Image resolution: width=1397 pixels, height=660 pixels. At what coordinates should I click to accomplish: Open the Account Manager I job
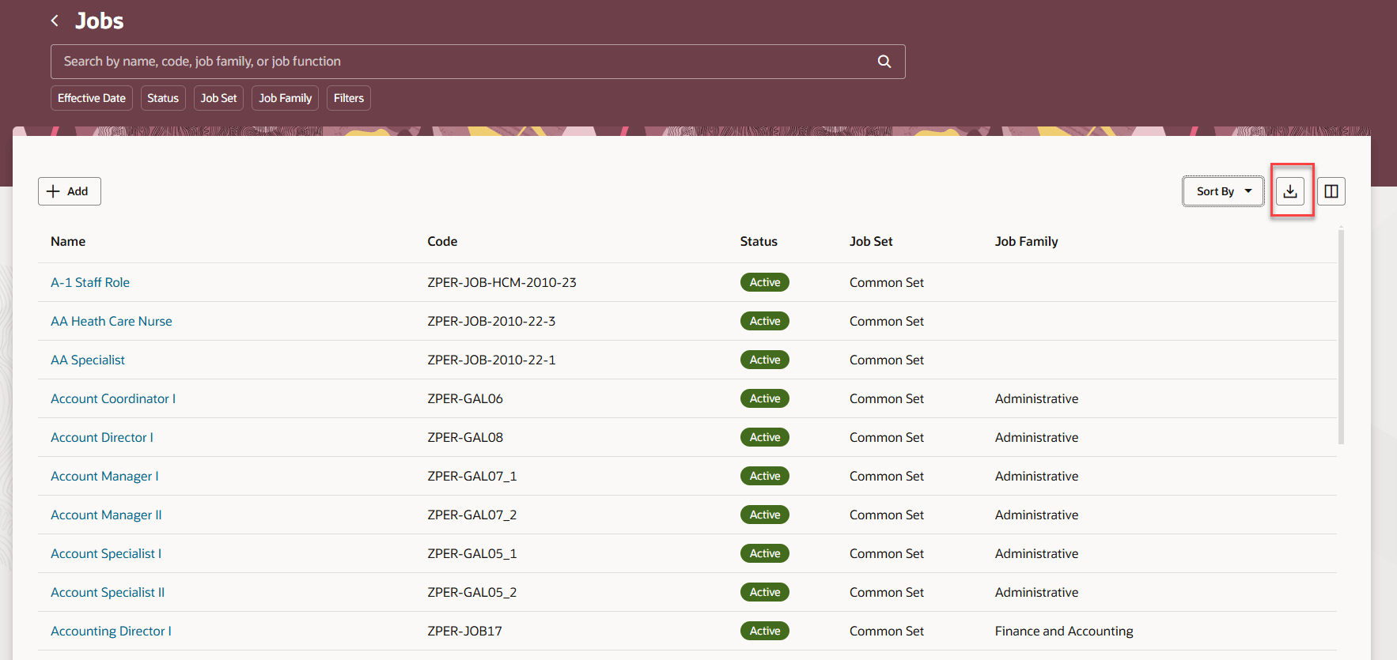click(x=104, y=476)
